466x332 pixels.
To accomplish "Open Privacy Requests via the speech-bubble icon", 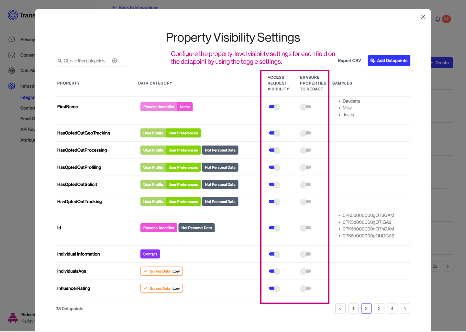I will 11,39.
